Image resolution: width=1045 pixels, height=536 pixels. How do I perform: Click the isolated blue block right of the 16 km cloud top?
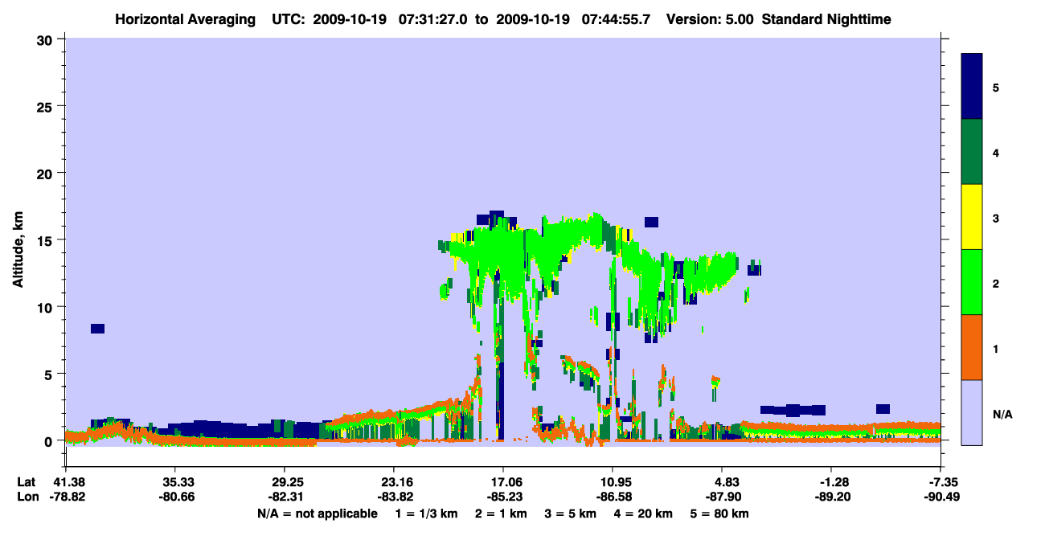(651, 222)
